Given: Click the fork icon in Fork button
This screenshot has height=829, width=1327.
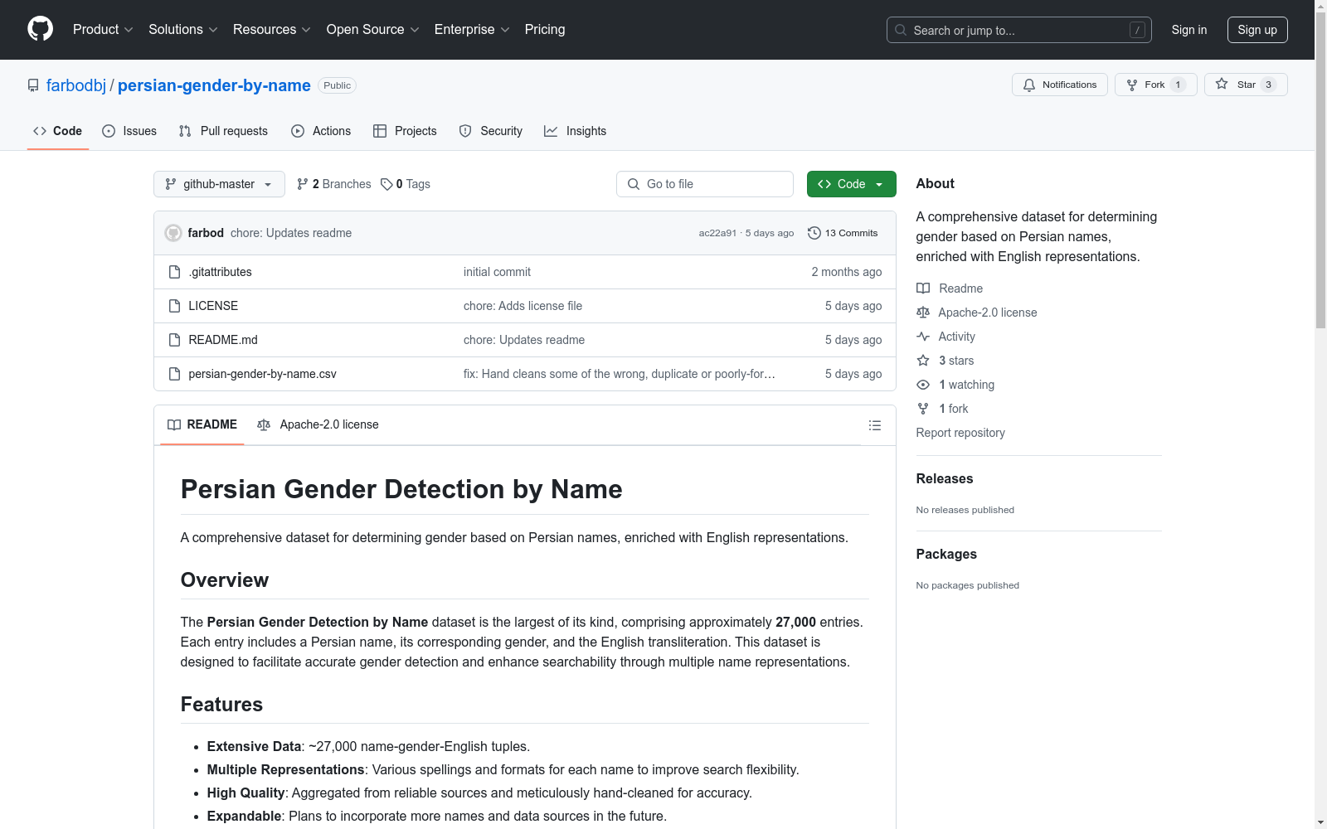Looking at the screenshot, I should click(1132, 85).
